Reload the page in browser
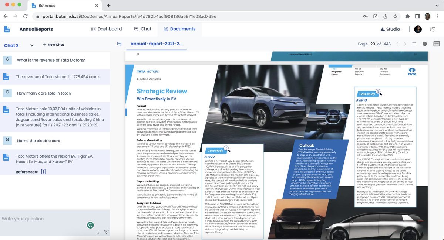 pos(26,17)
